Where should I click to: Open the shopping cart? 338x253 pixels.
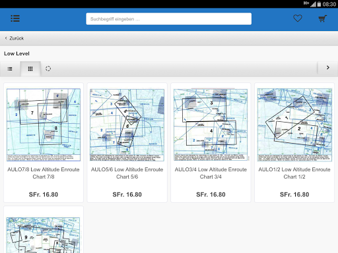323,18
